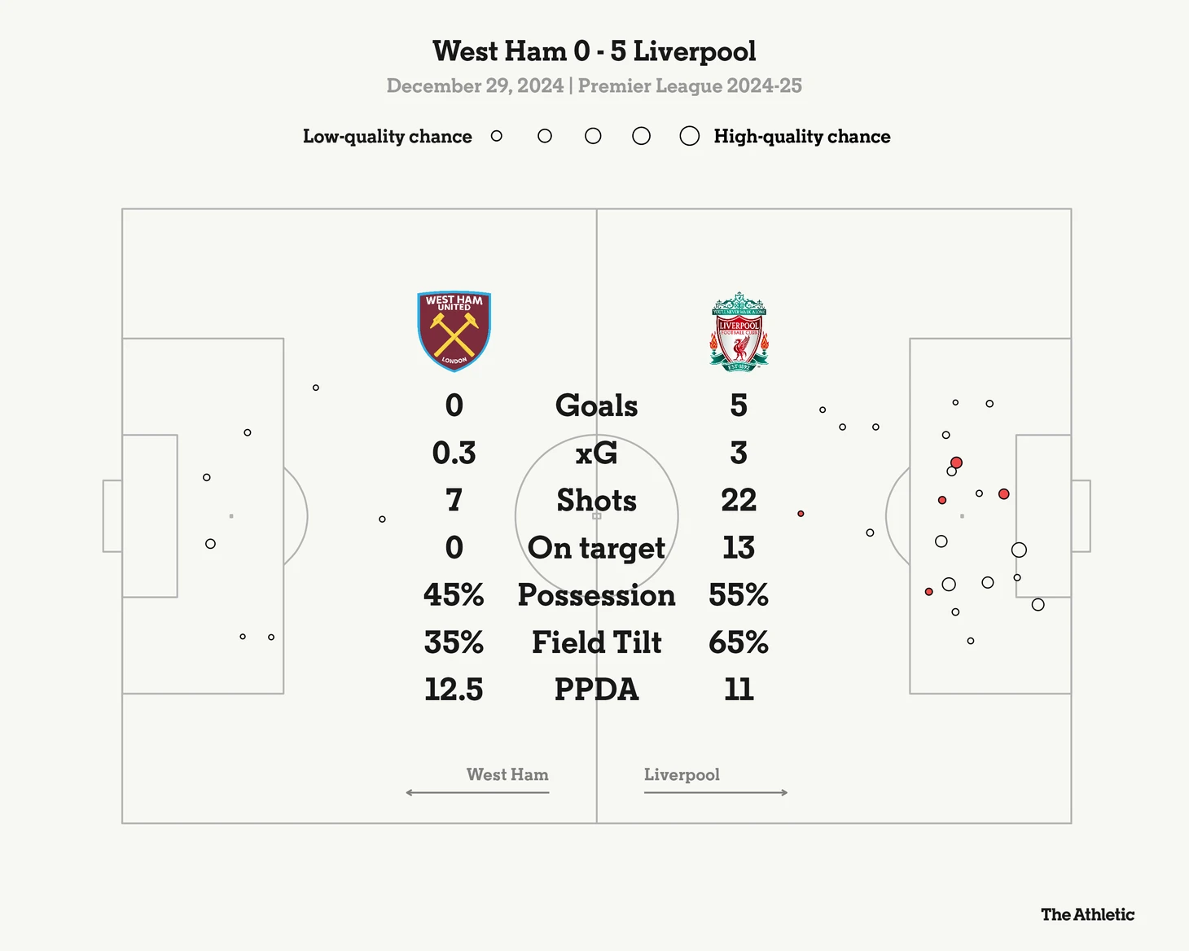The height and width of the screenshot is (951, 1189).
Task: Click the red goal dot outside the box
Action: (x=801, y=514)
